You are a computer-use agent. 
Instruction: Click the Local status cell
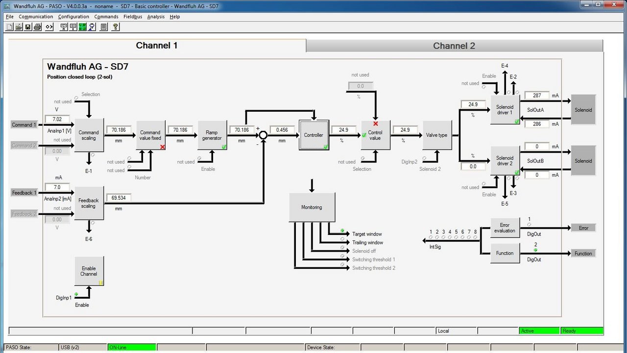(x=456, y=331)
